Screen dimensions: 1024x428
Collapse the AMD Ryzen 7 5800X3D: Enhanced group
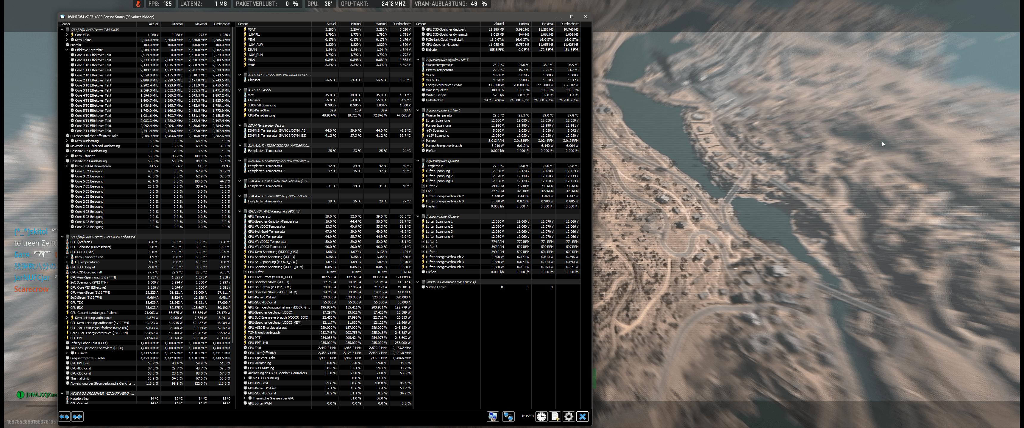(x=62, y=237)
